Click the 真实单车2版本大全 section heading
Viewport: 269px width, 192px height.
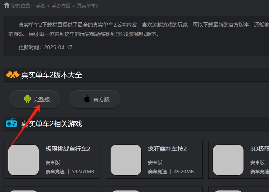pos(51,75)
